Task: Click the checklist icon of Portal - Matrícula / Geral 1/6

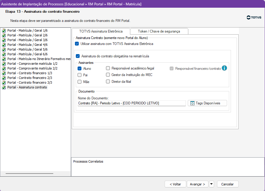Action: point(4,30)
